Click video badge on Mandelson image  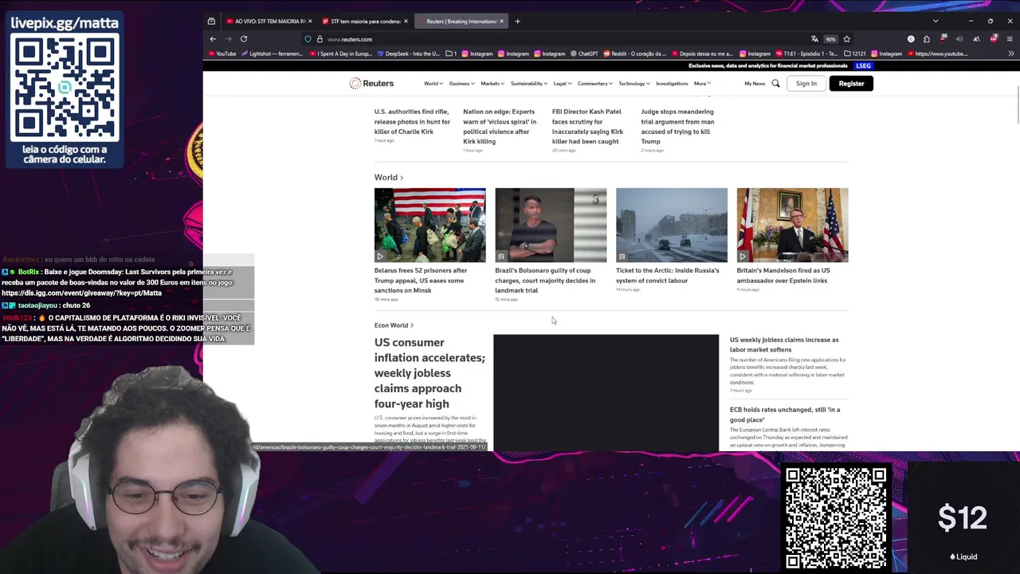coord(743,257)
